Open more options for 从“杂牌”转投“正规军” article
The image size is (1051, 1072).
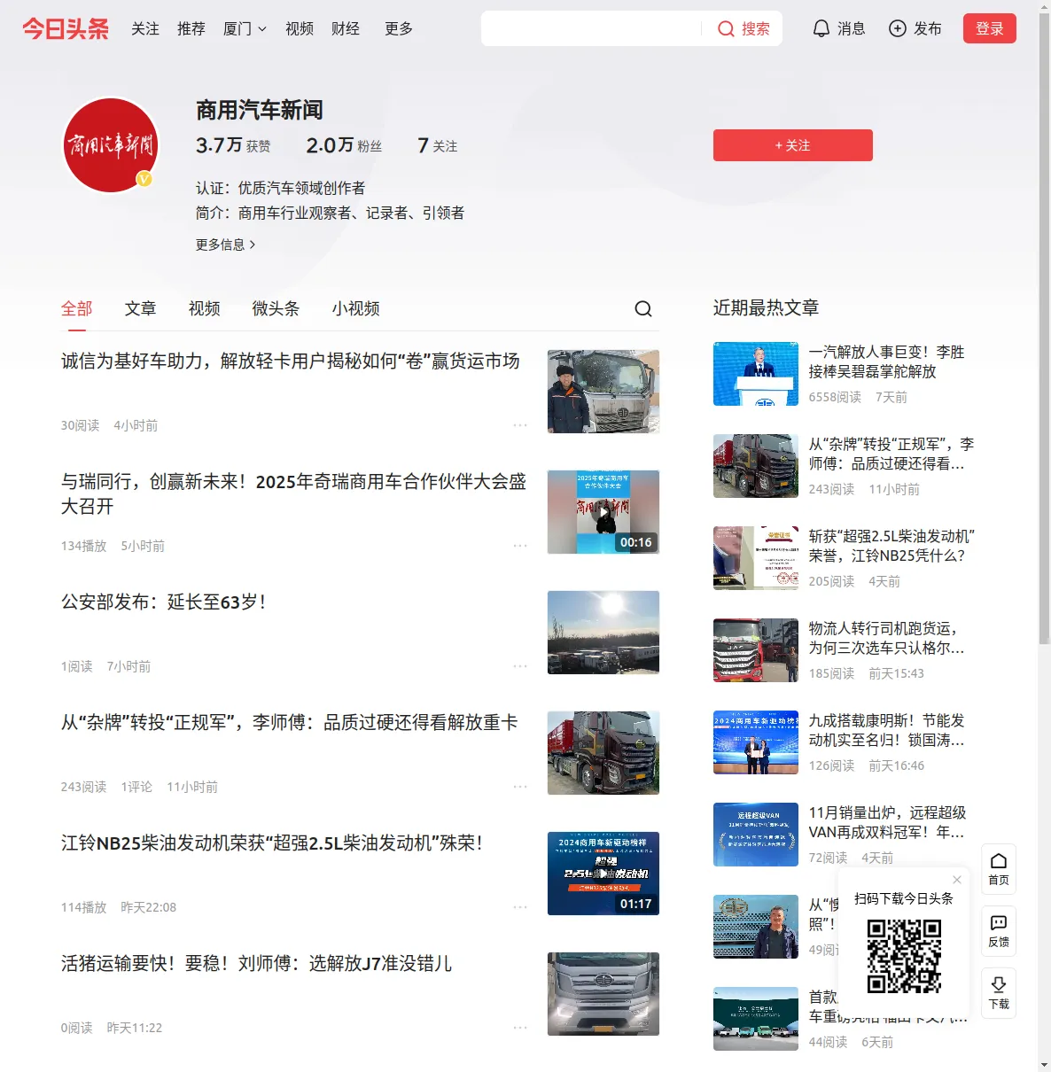pyautogui.click(x=520, y=787)
